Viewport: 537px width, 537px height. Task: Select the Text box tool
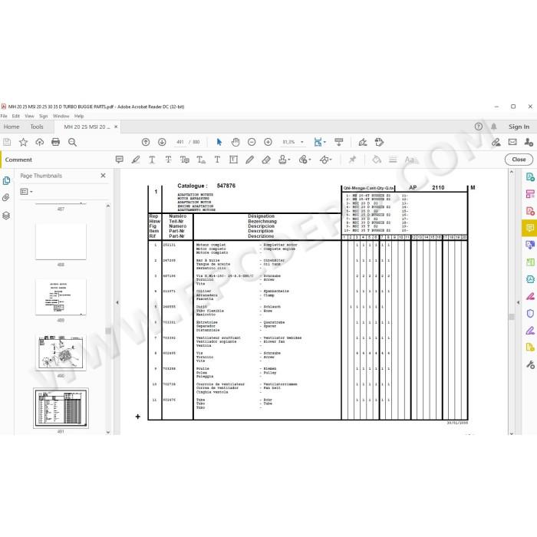pyautogui.click(x=233, y=160)
